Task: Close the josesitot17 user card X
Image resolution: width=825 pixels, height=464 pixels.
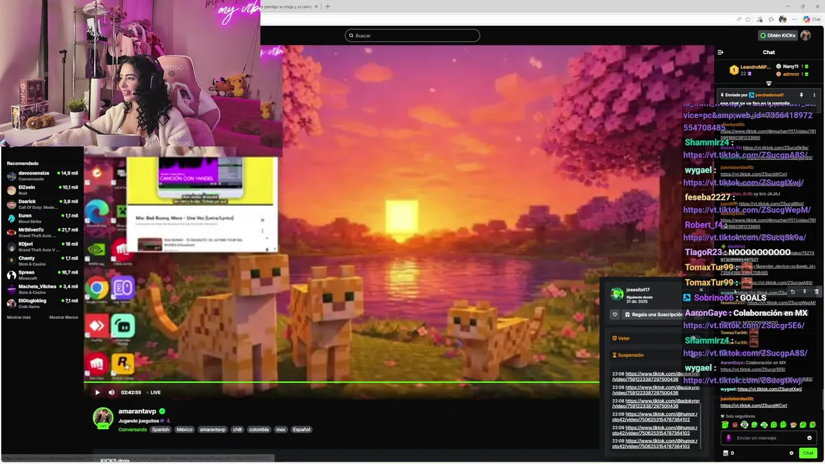Action: (701, 290)
